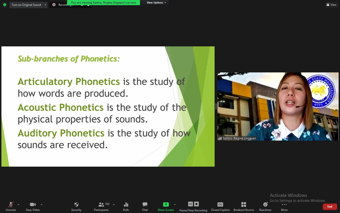The height and width of the screenshot is (213, 340).
Task: Click the green encryption shield icon
Action: click(5, 5)
